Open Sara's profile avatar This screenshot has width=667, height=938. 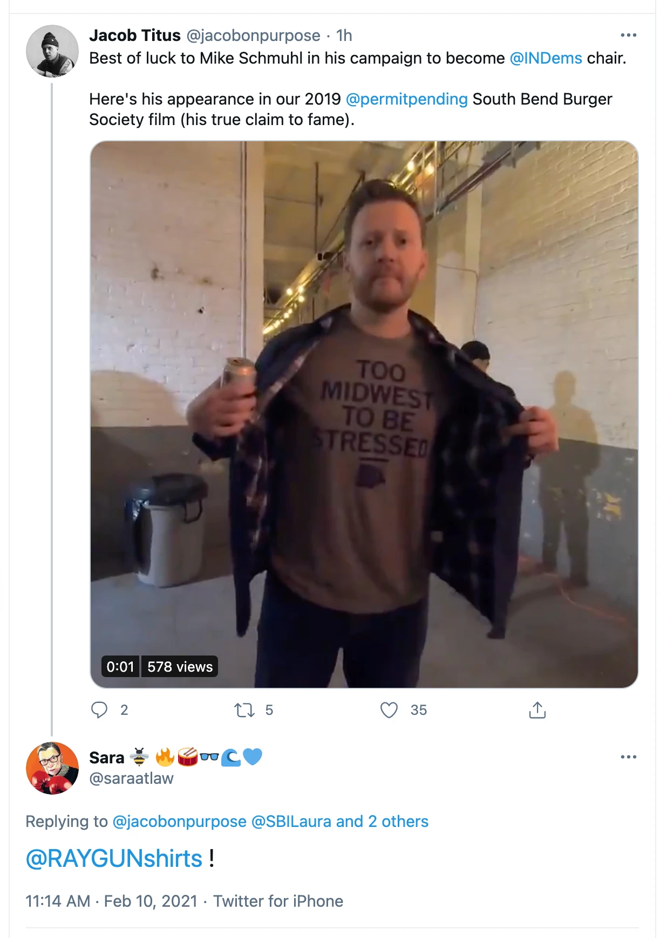pos(52,768)
